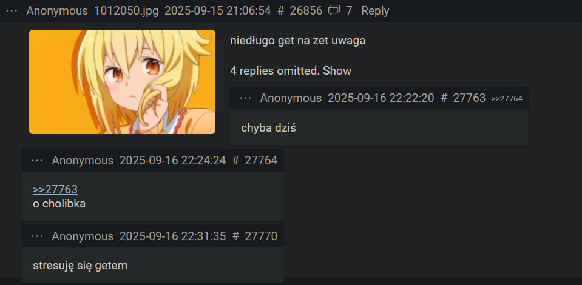Click the # symbol before post number 27763
This screenshot has width=582, height=285.
tap(444, 98)
